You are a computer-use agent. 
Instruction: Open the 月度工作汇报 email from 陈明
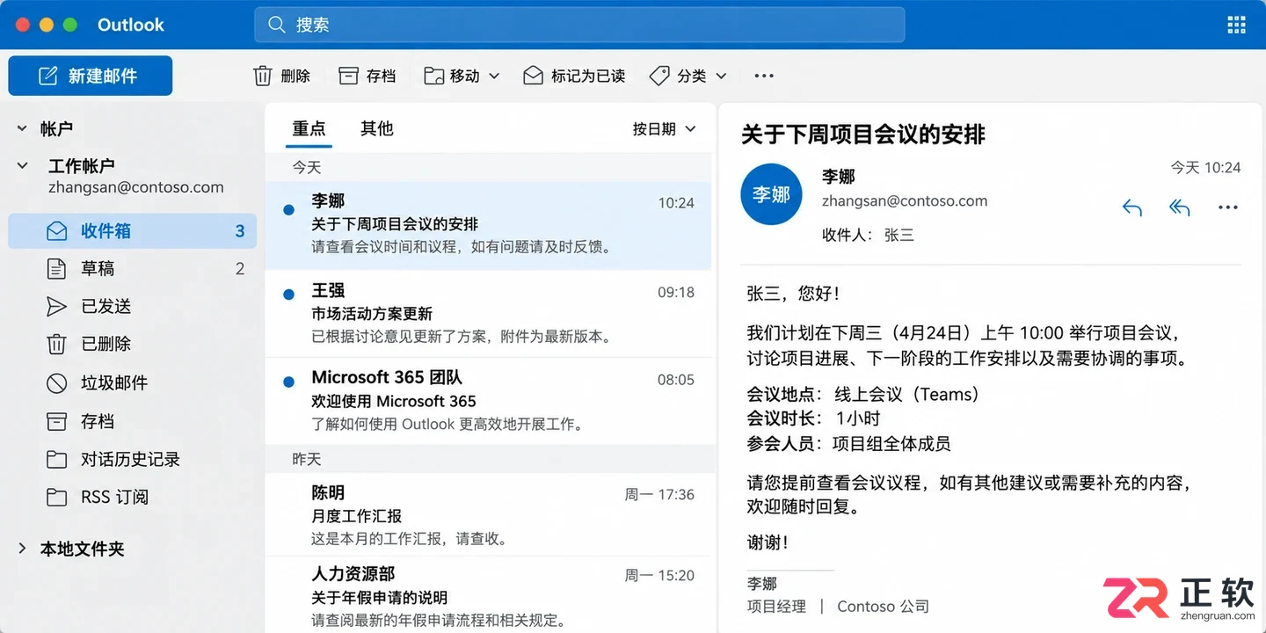pos(488,515)
